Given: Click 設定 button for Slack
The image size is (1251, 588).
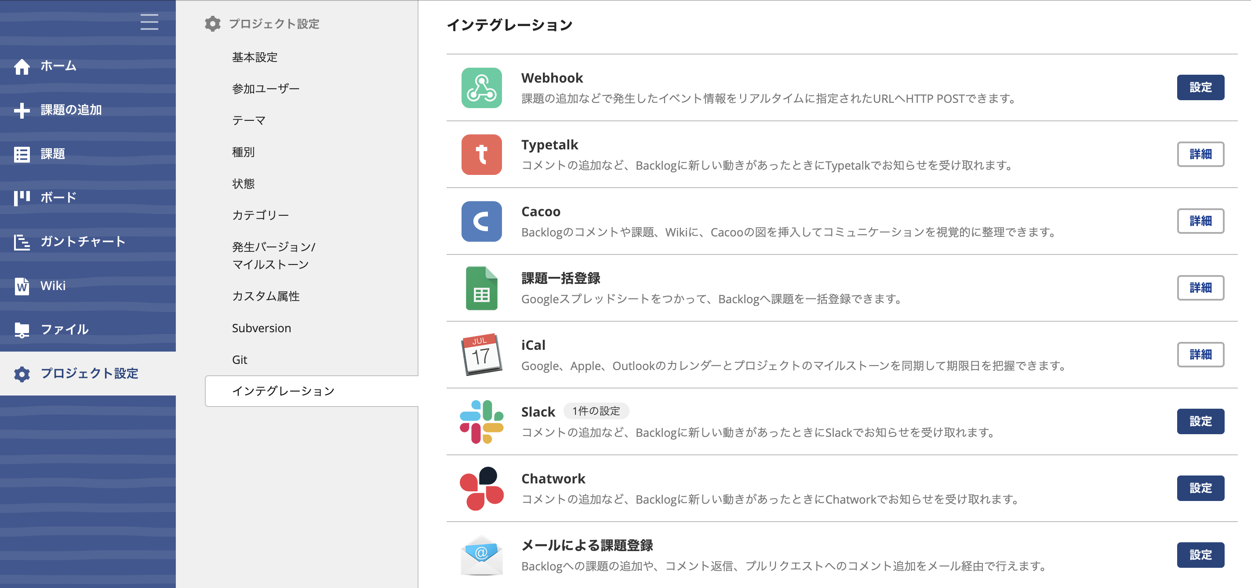Looking at the screenshot, I should [x=1200, y=421].
